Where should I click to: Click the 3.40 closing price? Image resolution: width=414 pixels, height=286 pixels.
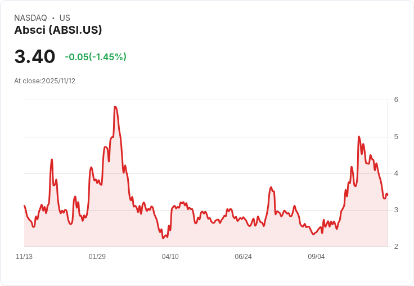tap(35, 57)
